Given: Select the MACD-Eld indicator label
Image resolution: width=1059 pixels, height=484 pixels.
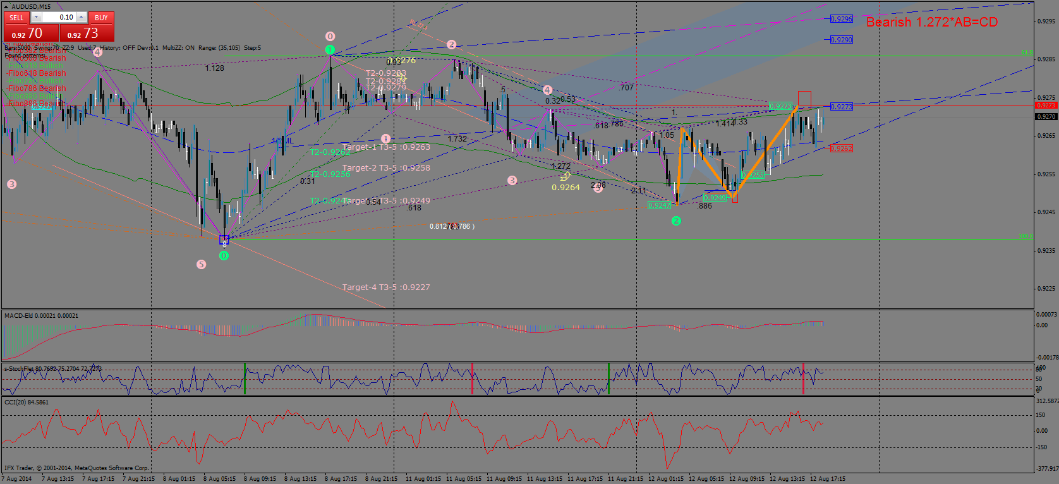Looking at the screenshot, I should 41,315.
